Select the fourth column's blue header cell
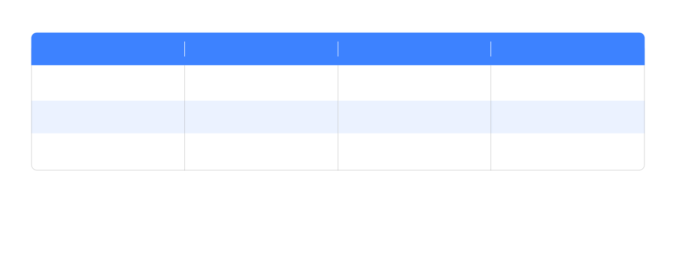Screen dimensions: 676x268 pyautogui.click(x=567, y=49)
